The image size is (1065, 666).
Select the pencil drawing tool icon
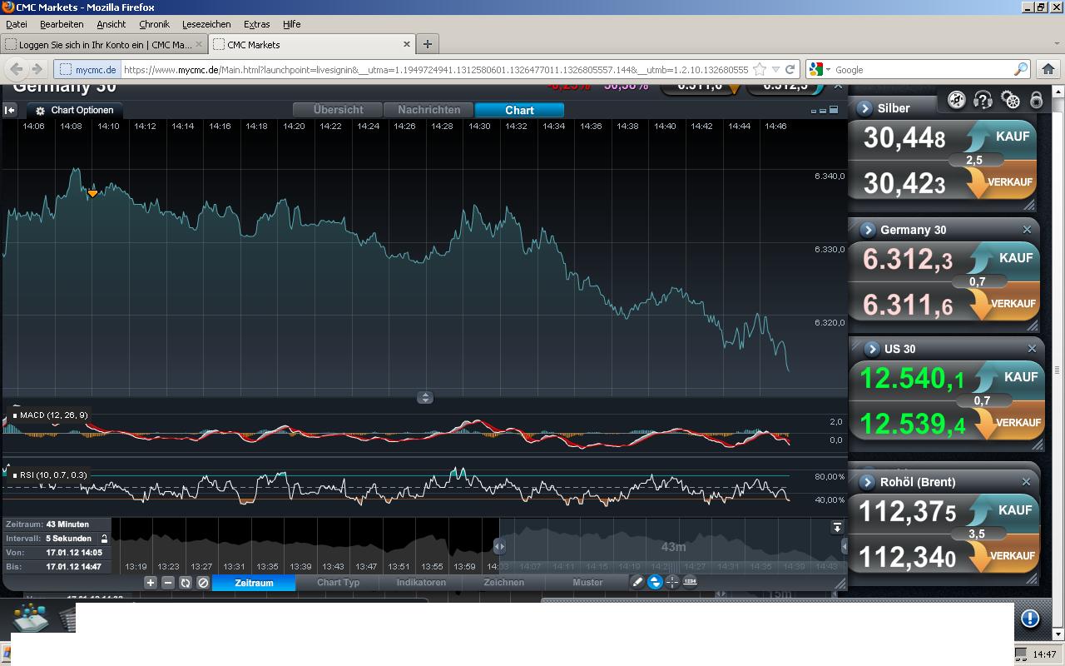pos(637,582)
